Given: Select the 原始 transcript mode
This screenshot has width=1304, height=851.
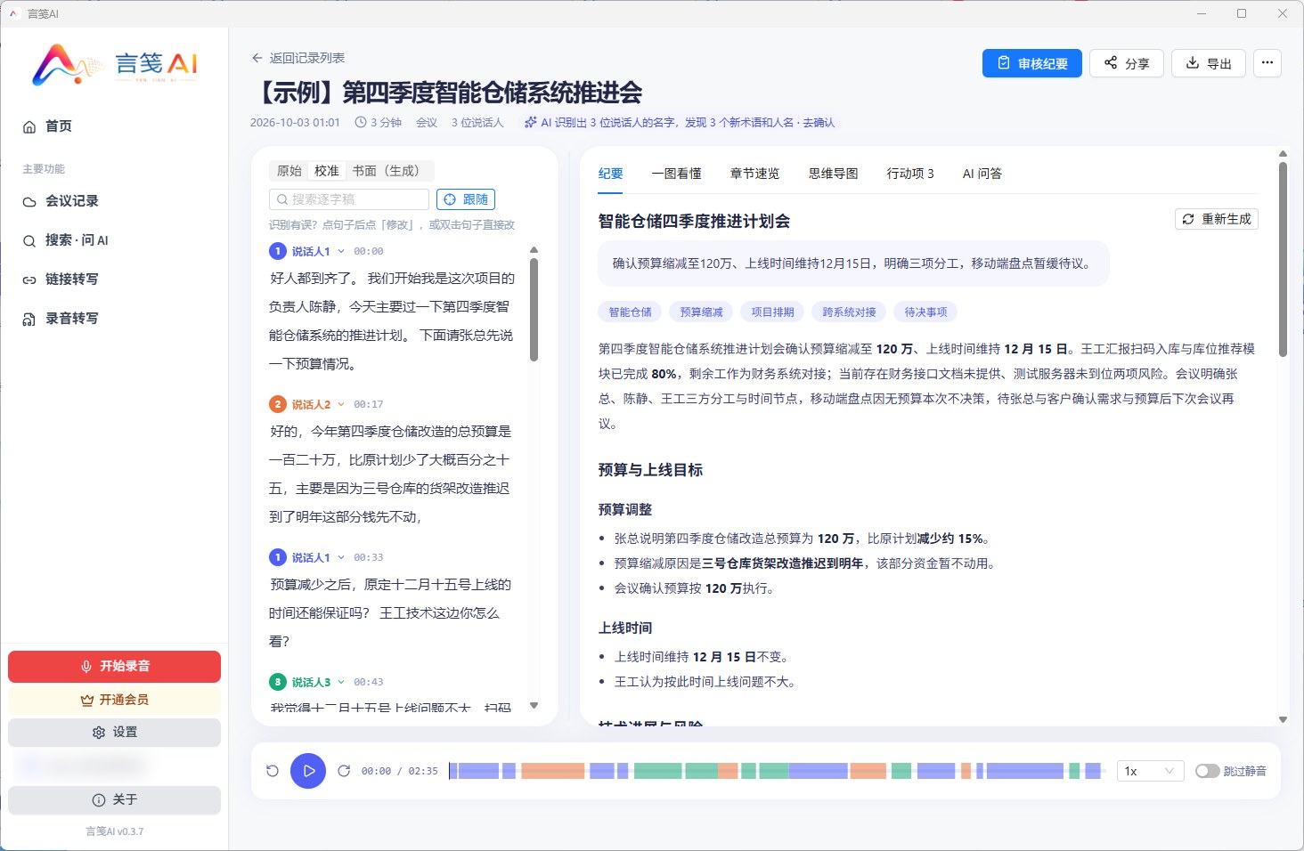Looking at the screenshot, I should [289, 171].
